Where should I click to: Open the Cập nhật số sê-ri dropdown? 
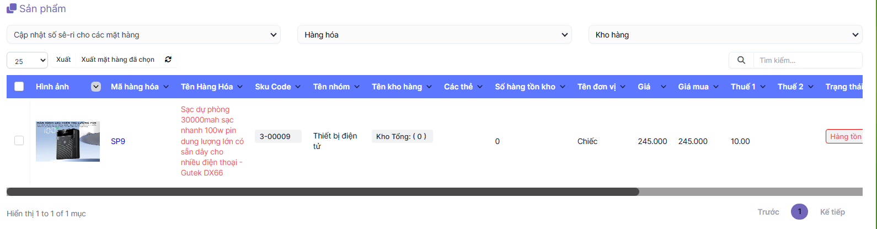(143, 35)
